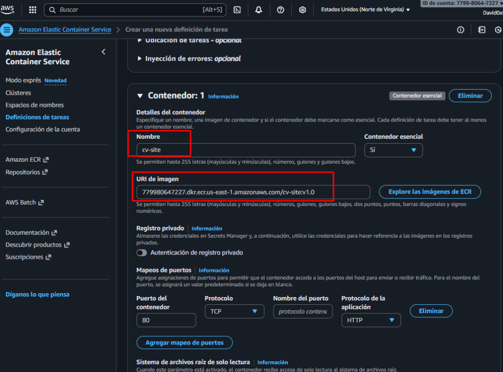Select Definiciones de tareas in sidebar
The width and height of the screenshot is (503, 372).
tap(37, 117)
